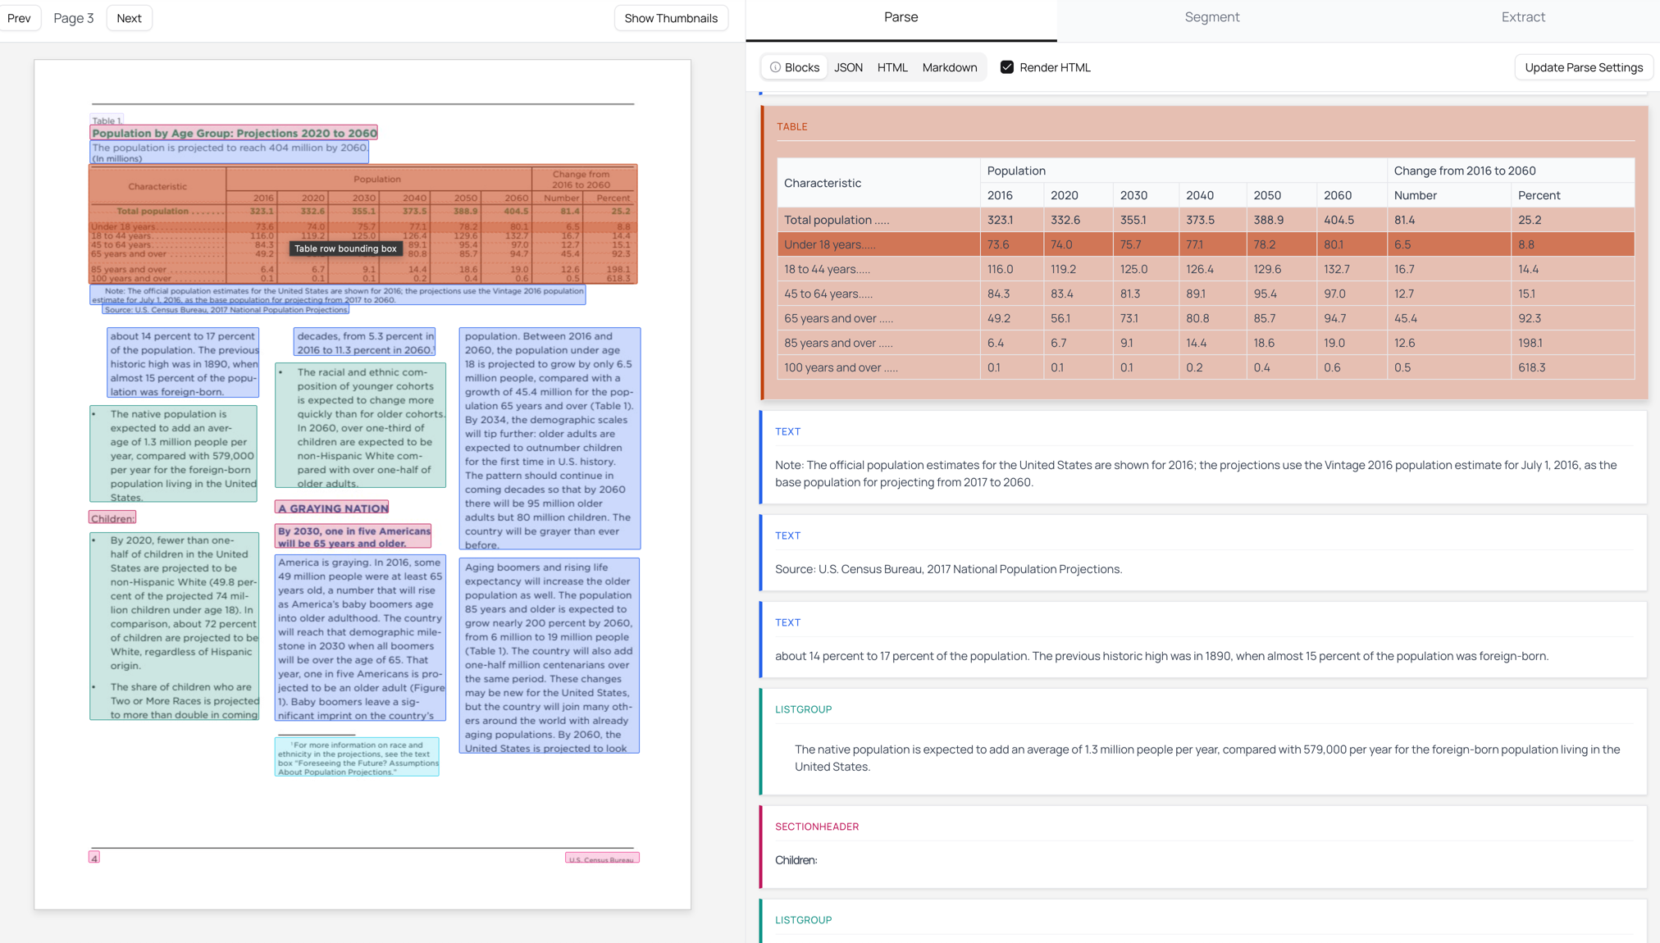Viewport: 1660px width, 943px height.
Task: Select the 'Children:' SECTIONHEADER block
Action: pos(1203,846)
